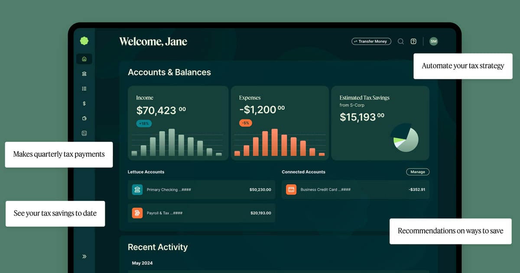Click the $50,230.00 balance
The width and height of the screenshot is (520, 273).
[x=260, y=190]
